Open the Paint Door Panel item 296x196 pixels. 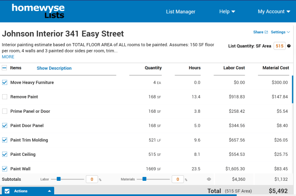(x=27, y=125)
